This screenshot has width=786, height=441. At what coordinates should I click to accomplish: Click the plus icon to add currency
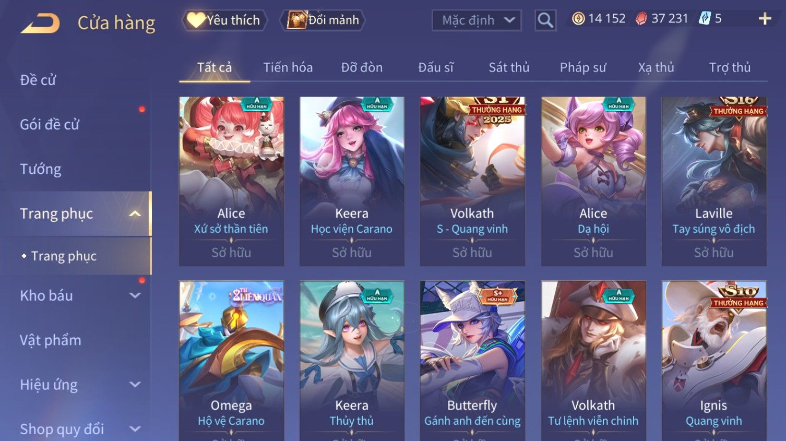[x=765, y=19]
